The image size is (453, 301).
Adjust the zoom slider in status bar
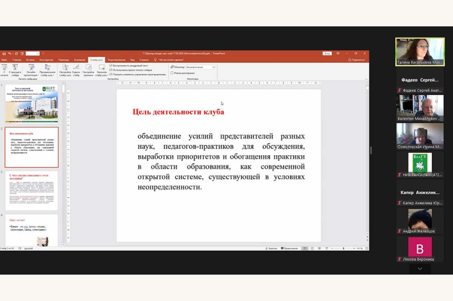point(343,248)
